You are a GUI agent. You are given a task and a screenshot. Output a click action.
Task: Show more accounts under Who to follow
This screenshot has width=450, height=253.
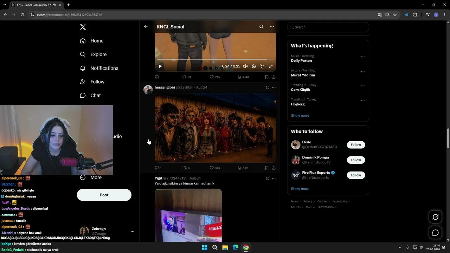click(x=300, y=189)
